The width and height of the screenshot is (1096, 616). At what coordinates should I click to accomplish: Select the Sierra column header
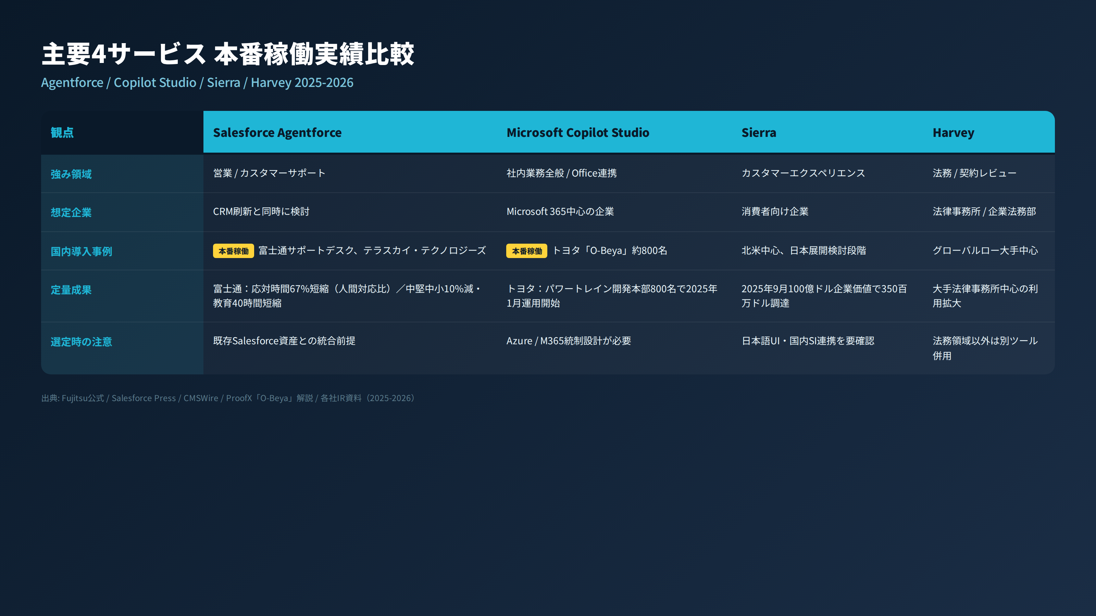click(x=827, y=132)
